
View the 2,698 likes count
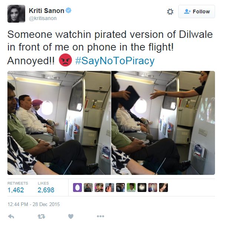[x=46, y=190]
